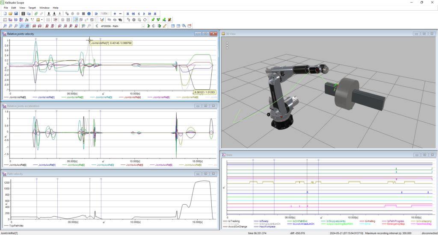Select HasWorkpiece legend entry in State
Image resolution: width=438 pixels, height=235 pixels.
point(264,226)
